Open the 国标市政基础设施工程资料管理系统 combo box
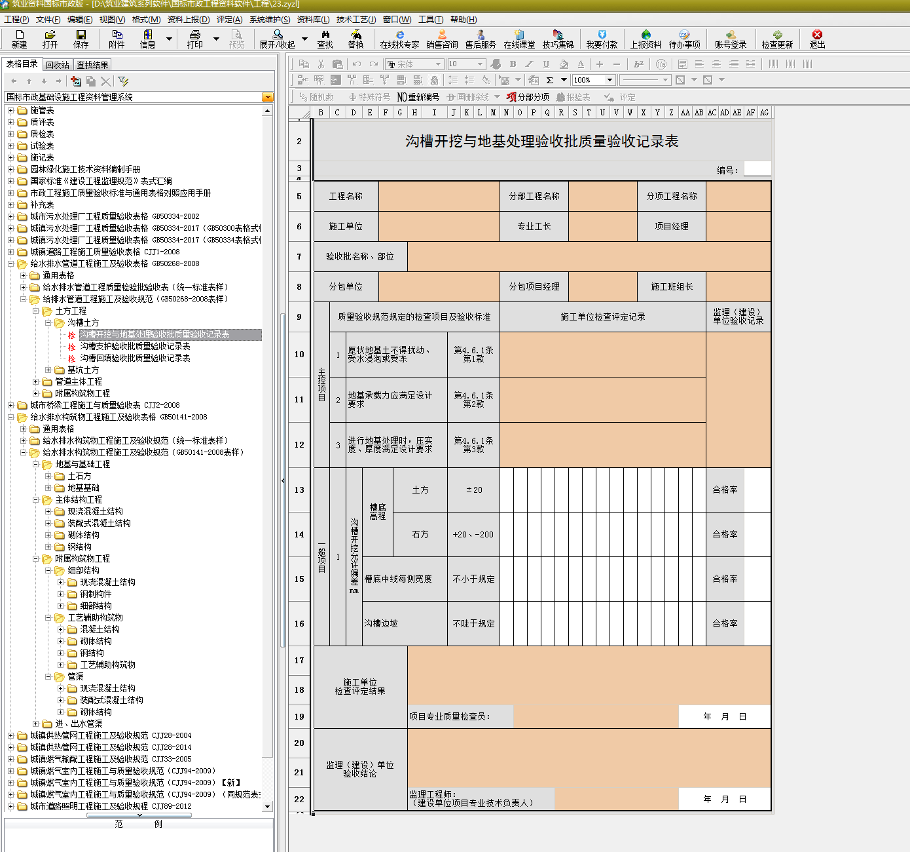The image size is (910, 852). pos(139,97)
